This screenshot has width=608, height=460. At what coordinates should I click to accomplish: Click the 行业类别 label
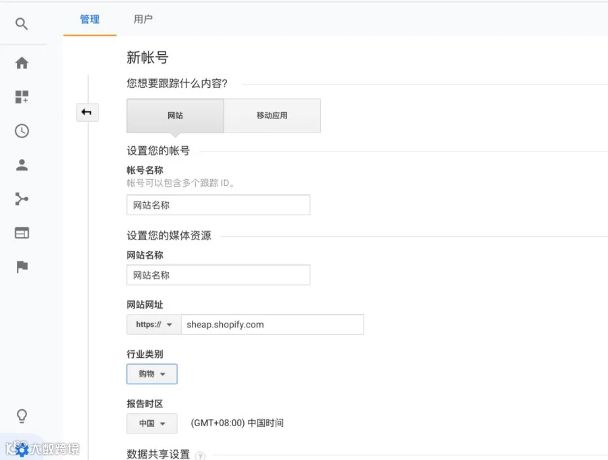pyautogui.click(x=145, y=354)
